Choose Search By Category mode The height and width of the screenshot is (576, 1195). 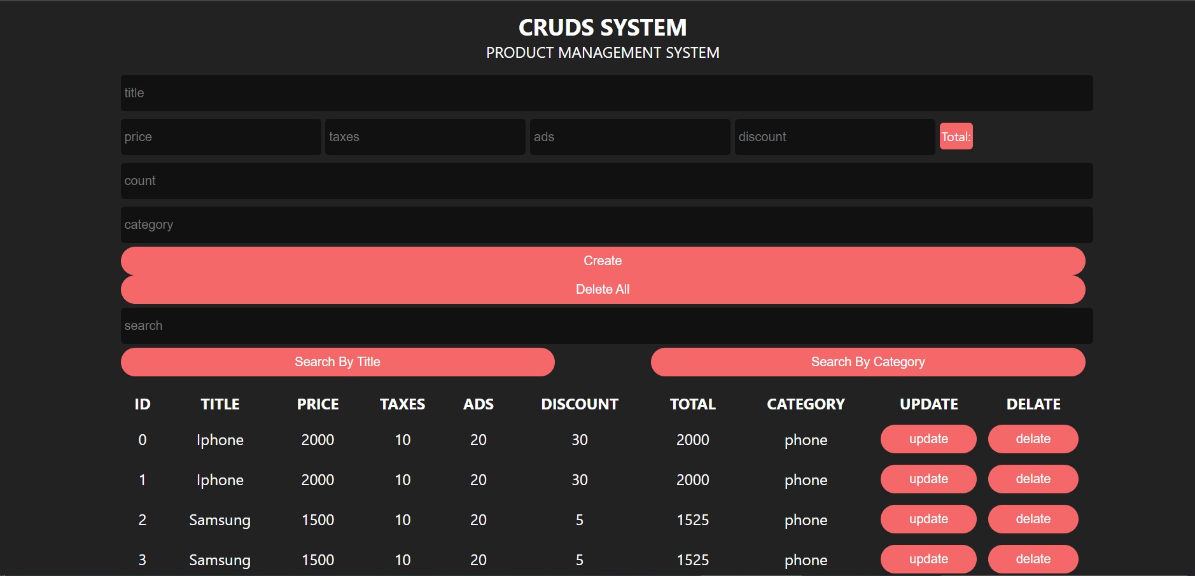(868, 362)
